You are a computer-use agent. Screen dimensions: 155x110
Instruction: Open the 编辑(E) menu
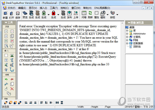tap(22, 8)
